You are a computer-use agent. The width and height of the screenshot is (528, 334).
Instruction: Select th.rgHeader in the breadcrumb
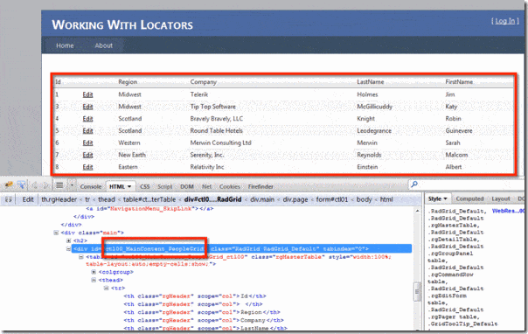pyautogui.click(x=59, y=199)
